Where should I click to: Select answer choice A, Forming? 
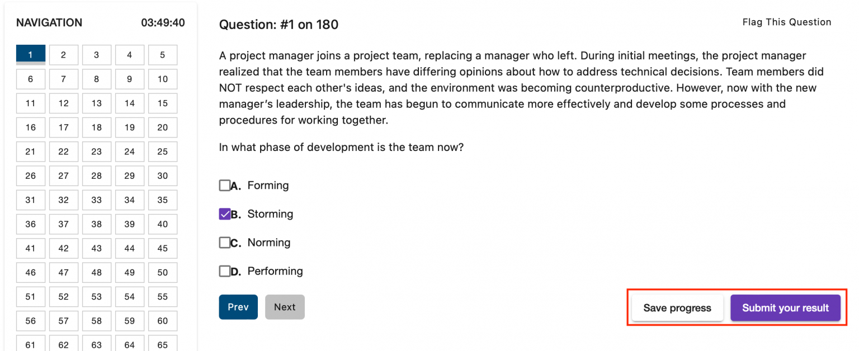coord(226,185)
